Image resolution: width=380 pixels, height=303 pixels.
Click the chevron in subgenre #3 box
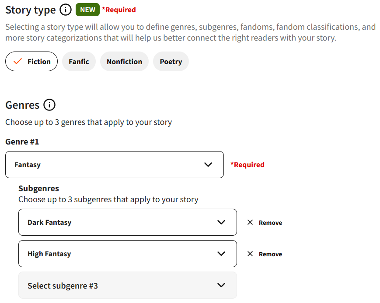(x=221, y=285)
